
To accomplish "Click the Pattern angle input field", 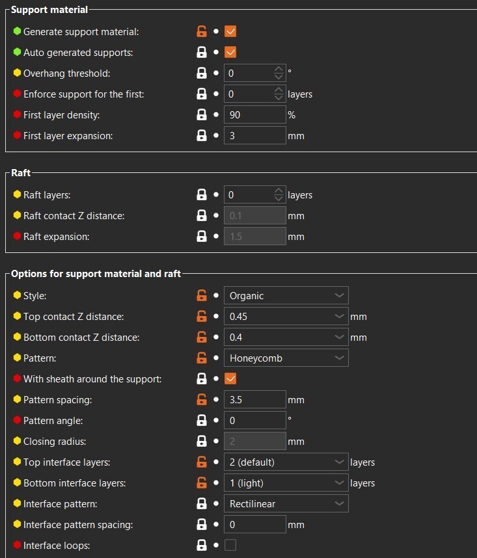I will tap(254, 420).
